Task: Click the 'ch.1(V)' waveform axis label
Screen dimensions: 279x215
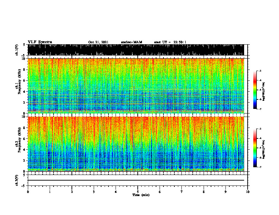Action: tap(17, 50)
